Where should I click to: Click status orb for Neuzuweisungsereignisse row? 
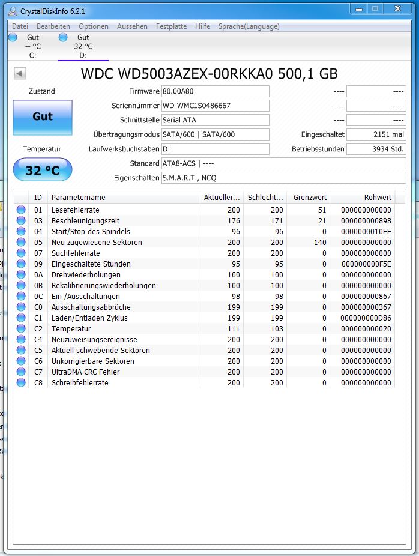pos(21,339)
